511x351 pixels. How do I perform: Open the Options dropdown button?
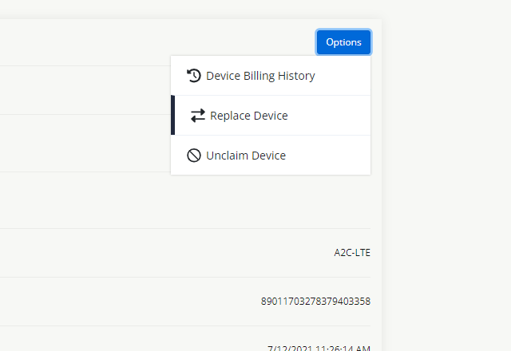343,42
